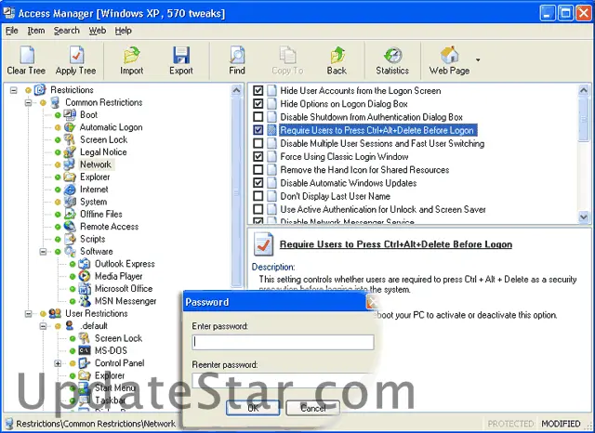Image resolution: width=595 pixels, height=433 pixels.
Task: Uncheck Hide Options on Logon Dialog Box
Action: [258, 103]
